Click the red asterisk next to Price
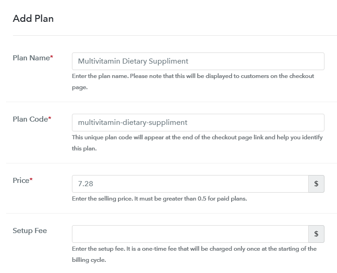337x273 pixels. pyautogui.click(x=31, y=180)
